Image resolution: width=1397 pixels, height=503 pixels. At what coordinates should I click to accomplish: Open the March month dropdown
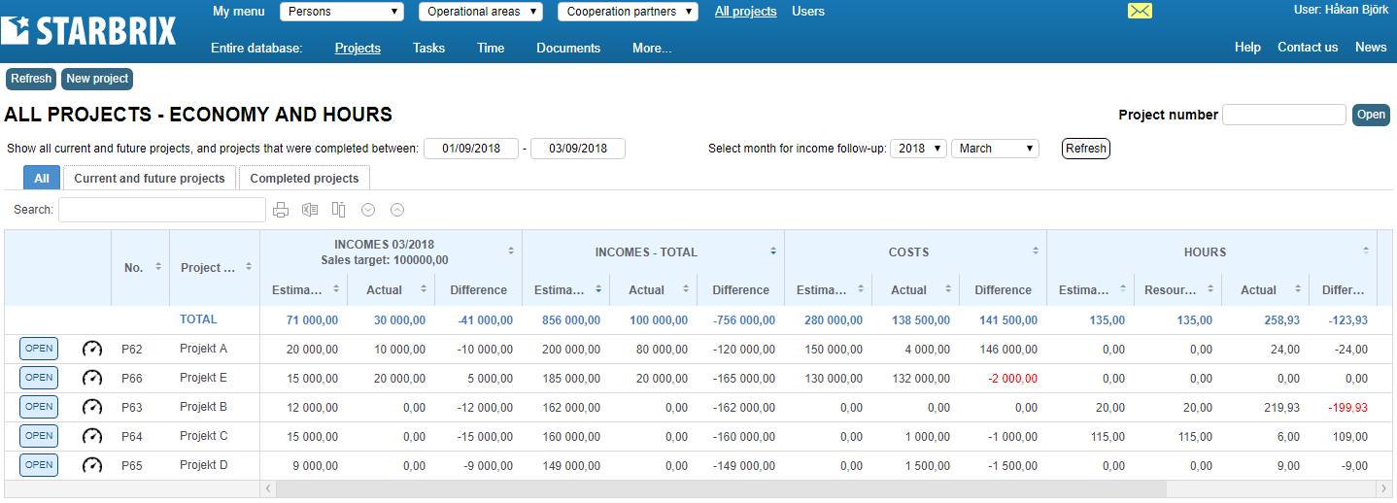click(x=995, y=149)
